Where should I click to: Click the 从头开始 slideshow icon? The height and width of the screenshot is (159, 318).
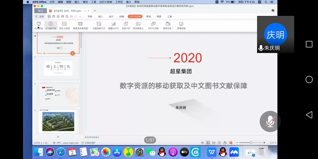[x=38, y=25]
